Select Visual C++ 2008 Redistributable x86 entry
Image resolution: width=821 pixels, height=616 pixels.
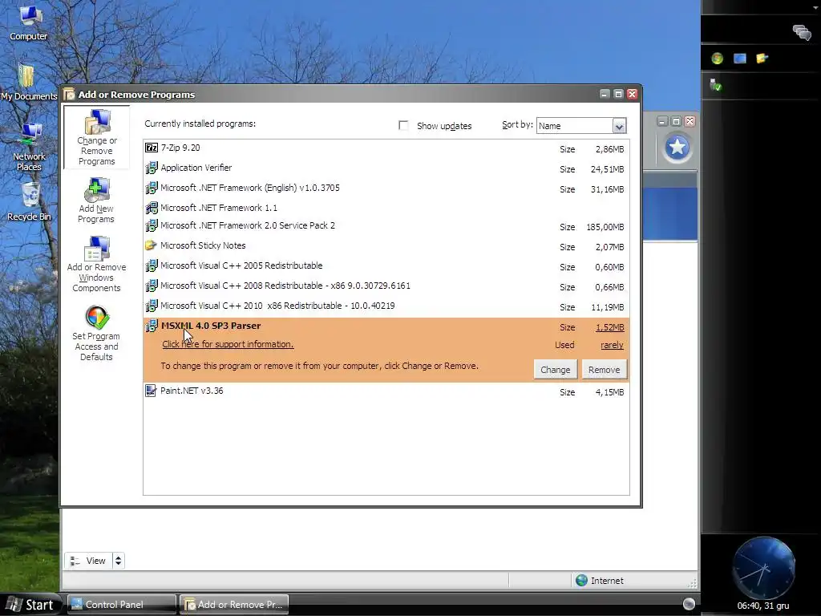(386, 286)
